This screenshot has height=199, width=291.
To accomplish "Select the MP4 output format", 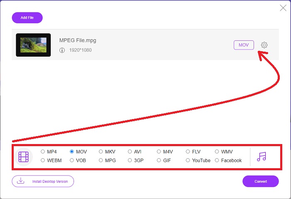I will coord(43,152).
